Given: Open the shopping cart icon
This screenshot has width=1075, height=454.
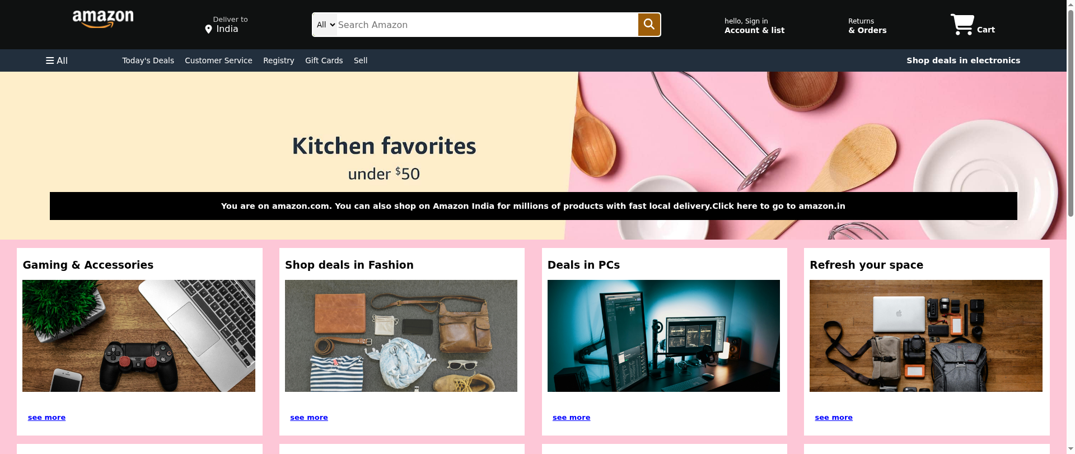Looking at the screenshot, I should click(962, 25).
